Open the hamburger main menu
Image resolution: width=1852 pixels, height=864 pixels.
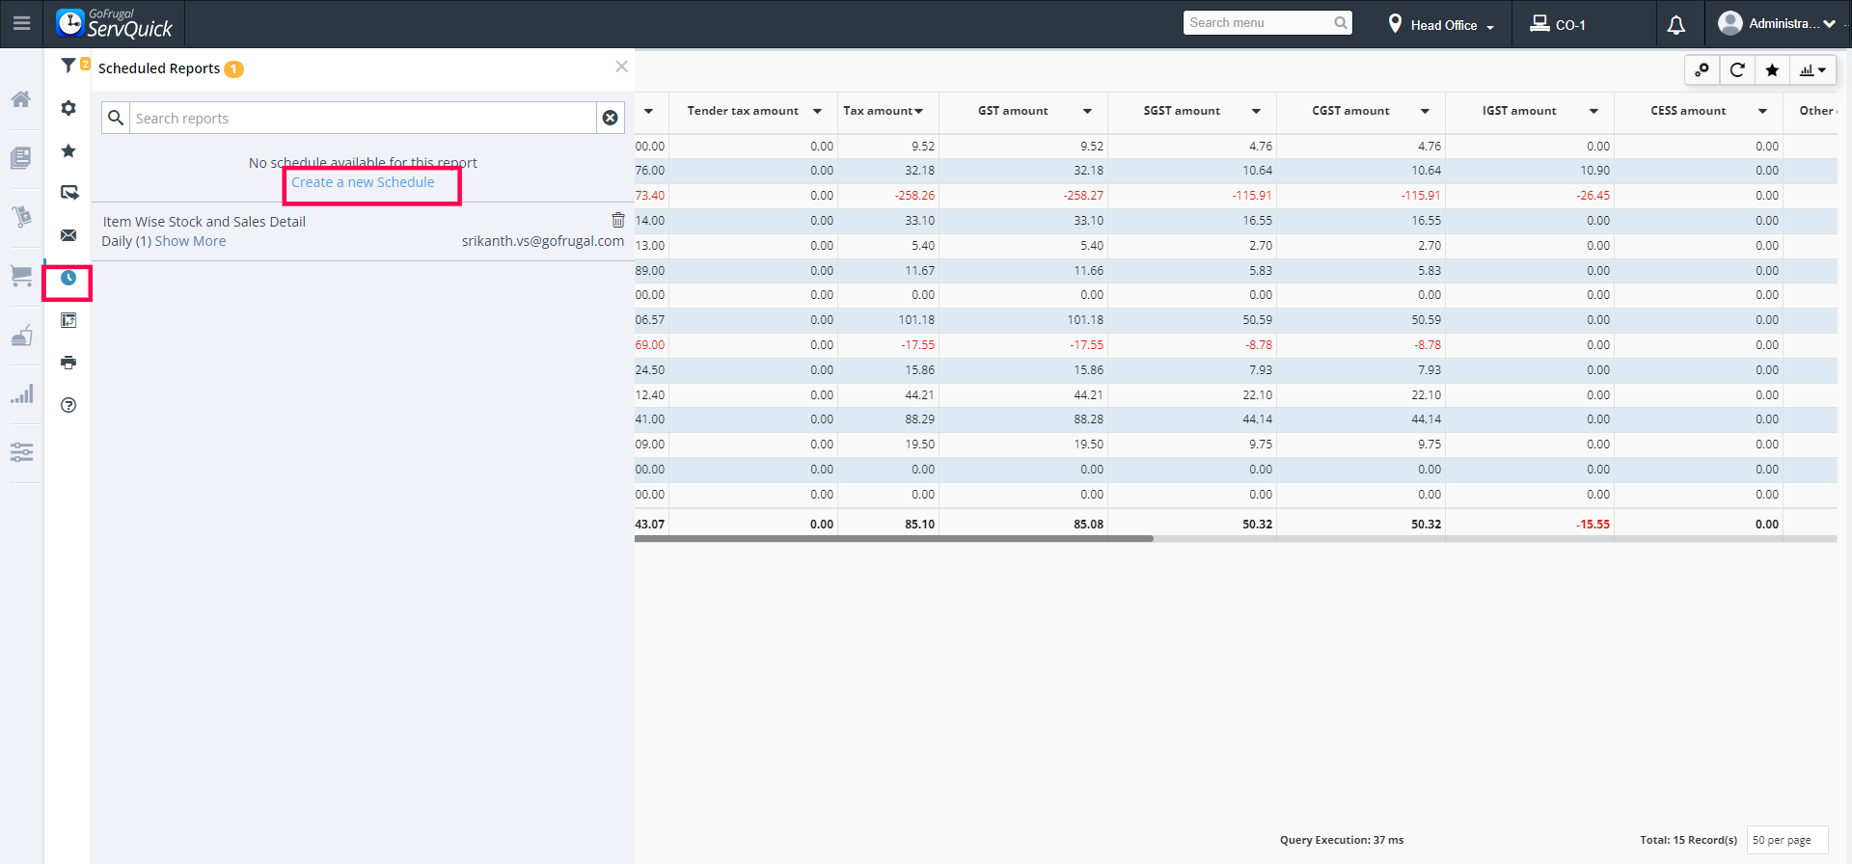coord(21,23)
